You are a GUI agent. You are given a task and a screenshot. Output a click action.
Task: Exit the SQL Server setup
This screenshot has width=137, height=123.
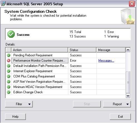pos(120,117)
